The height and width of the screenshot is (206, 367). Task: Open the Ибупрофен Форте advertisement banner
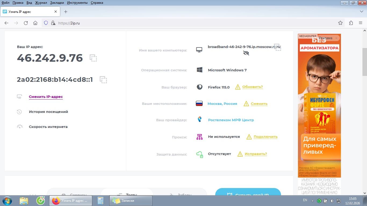coord(319,106)
